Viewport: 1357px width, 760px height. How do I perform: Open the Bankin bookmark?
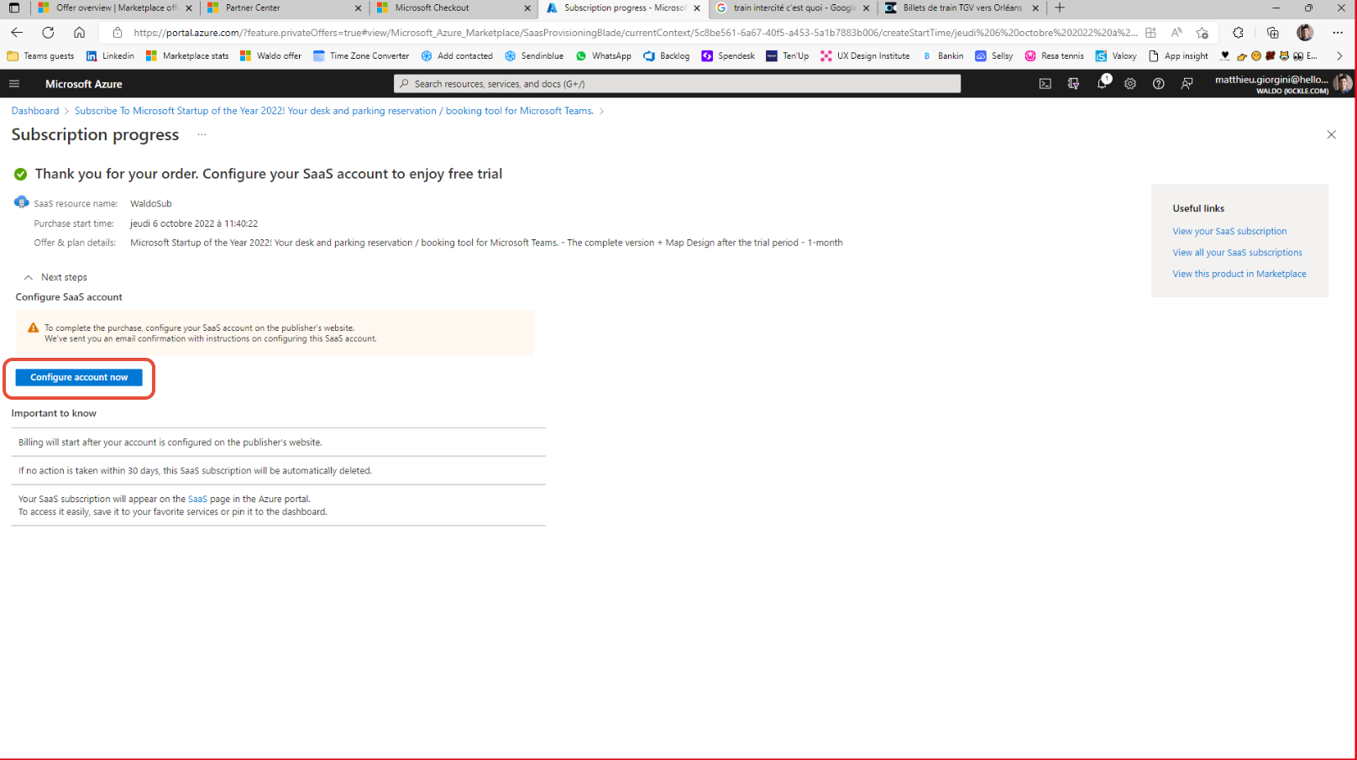(x=942, y=56)
